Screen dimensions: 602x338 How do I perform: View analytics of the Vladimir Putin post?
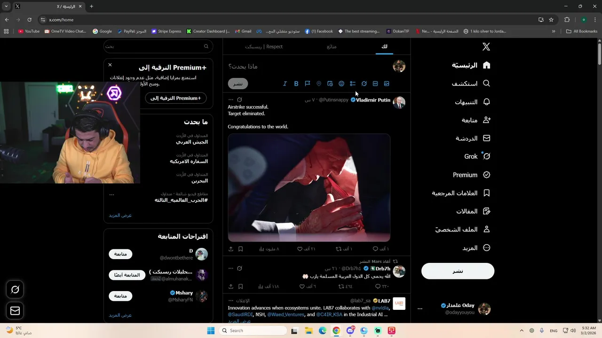269,249
